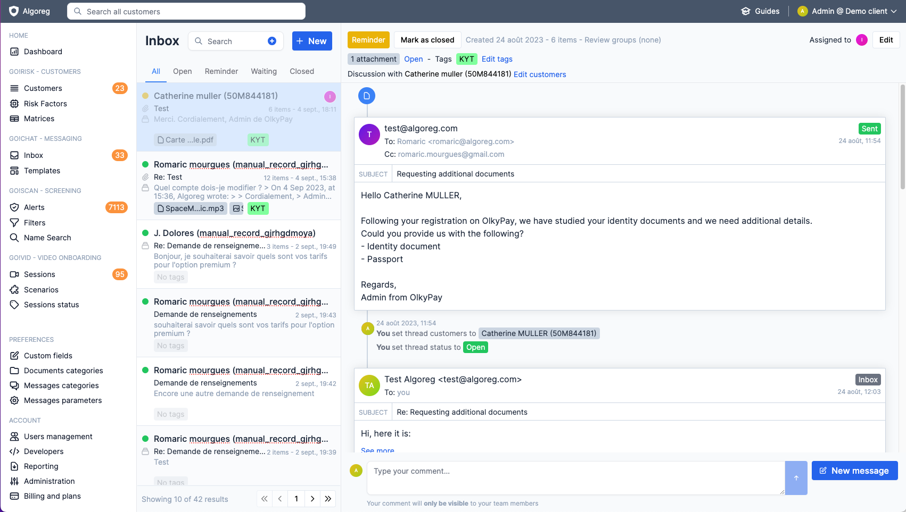The width and height of the screenshot is (906, 512).
Task: Open the Reporting icon
Action: [14, 466]
